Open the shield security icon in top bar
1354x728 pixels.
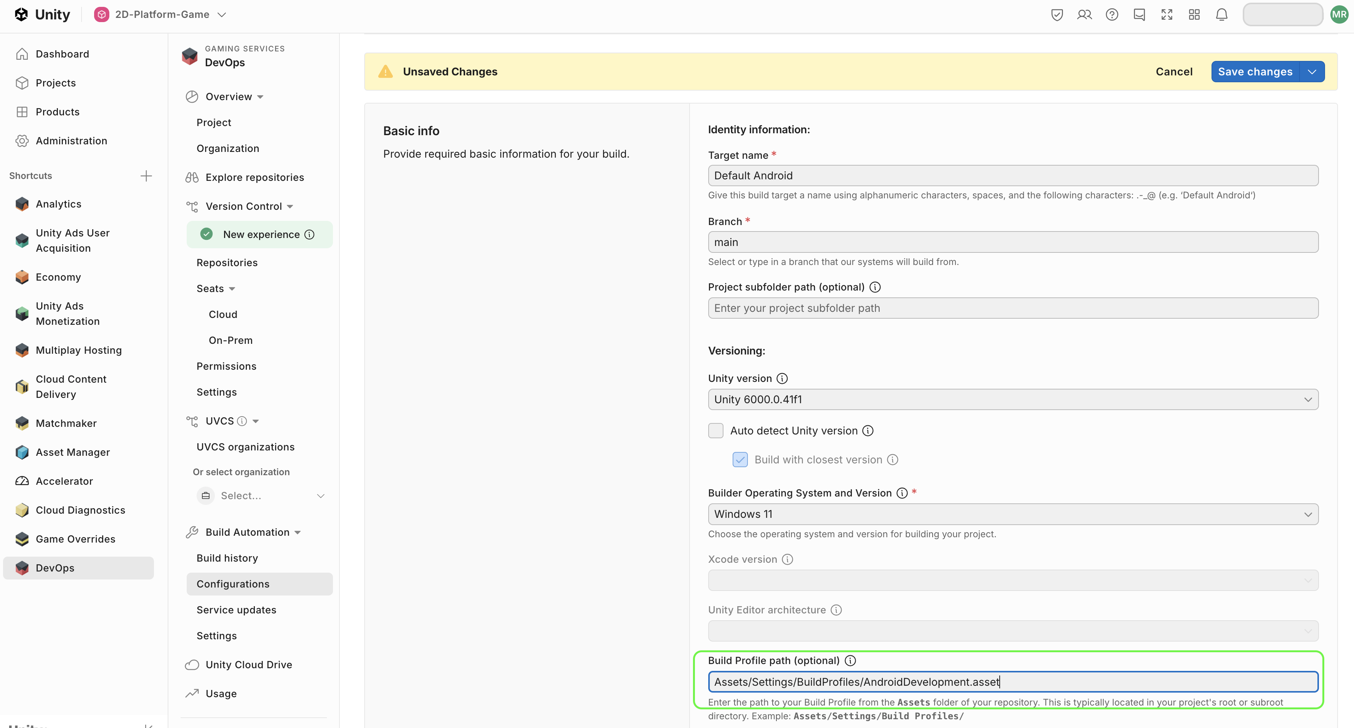click(x=1057, y=15)
